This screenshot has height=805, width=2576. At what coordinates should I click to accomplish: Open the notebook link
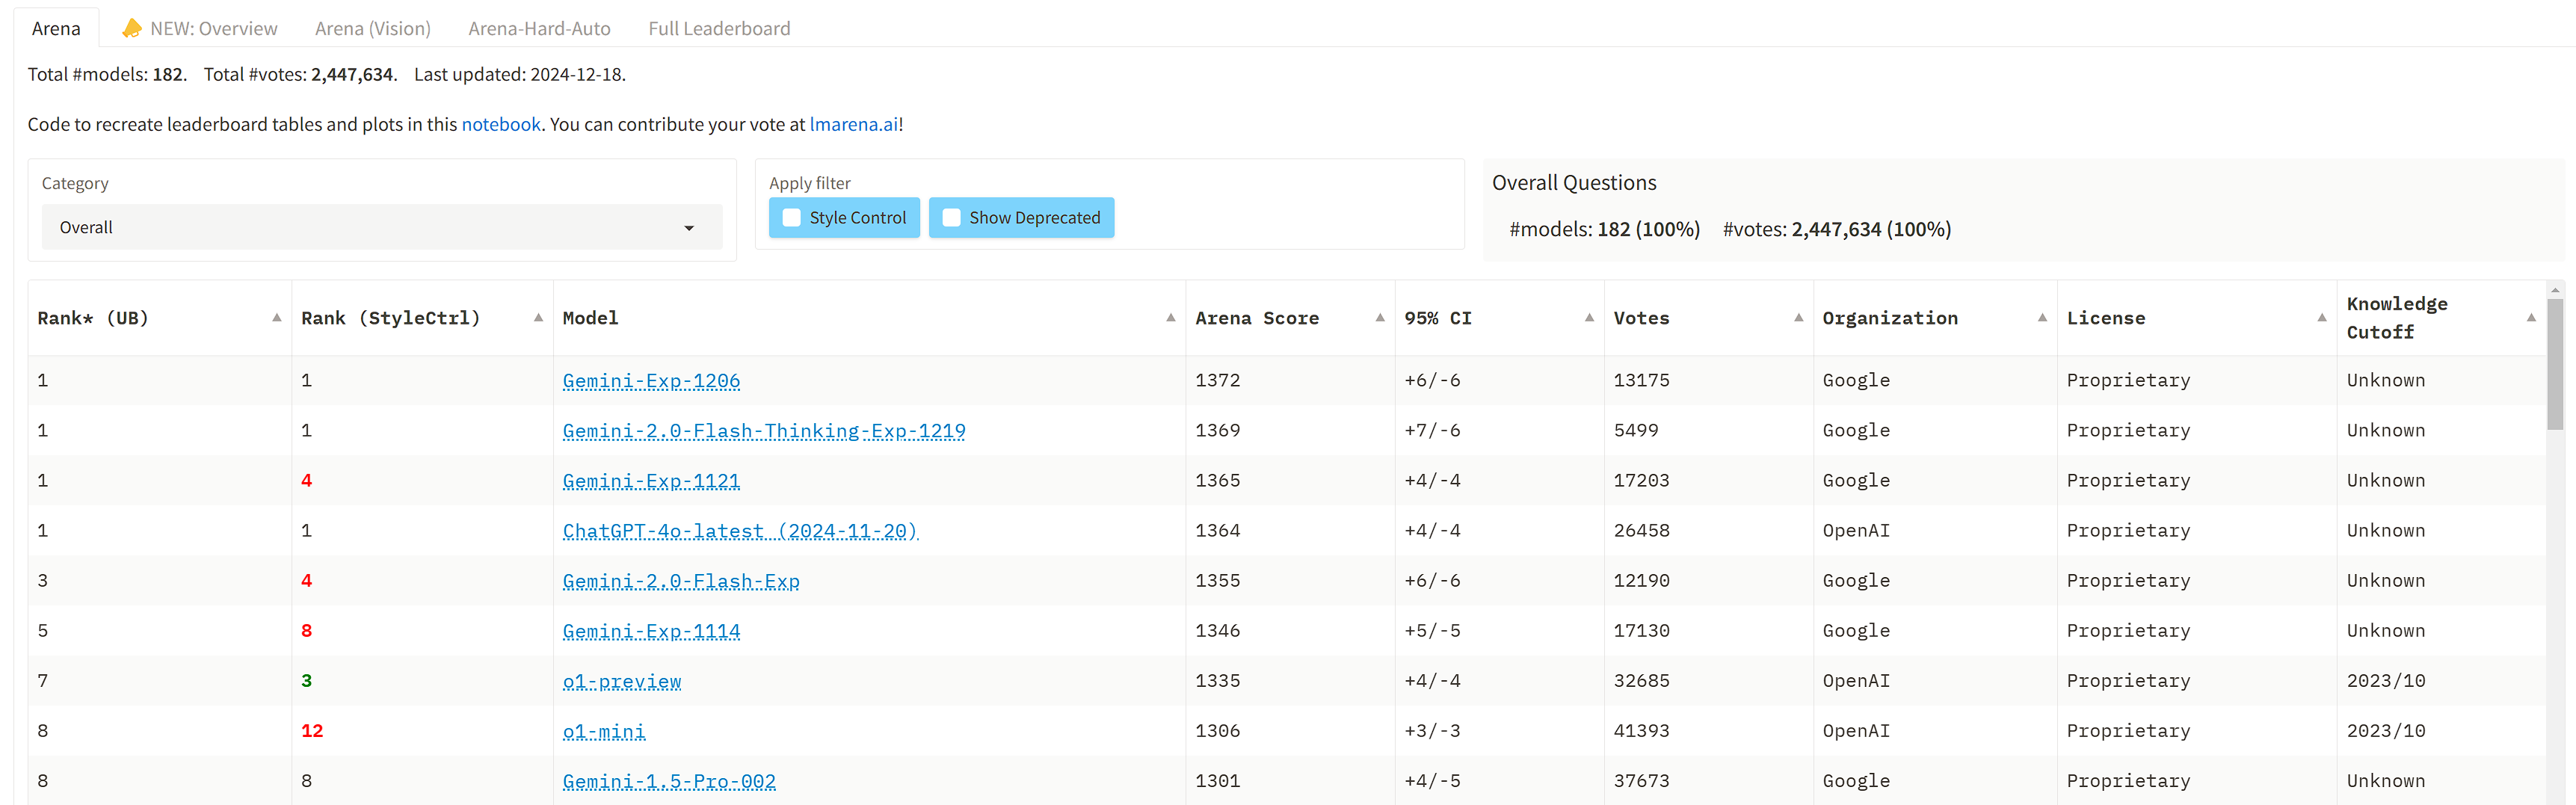[x=501, y=124]
